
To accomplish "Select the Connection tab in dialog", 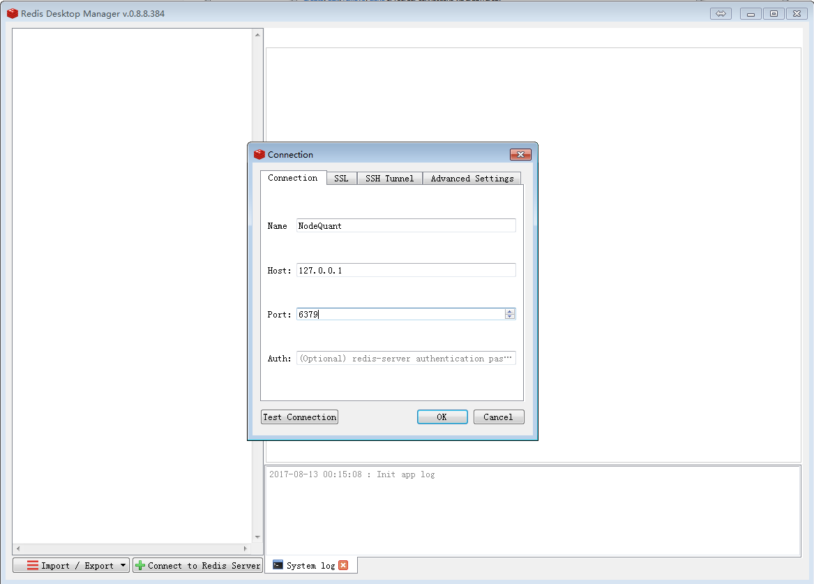I will (x=293, y=177).
